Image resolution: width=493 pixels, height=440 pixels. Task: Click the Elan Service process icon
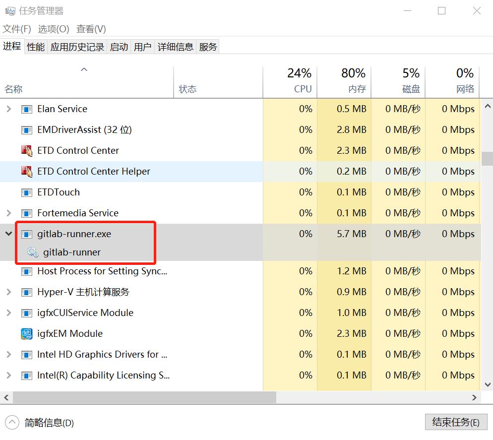tap(26, 109)
